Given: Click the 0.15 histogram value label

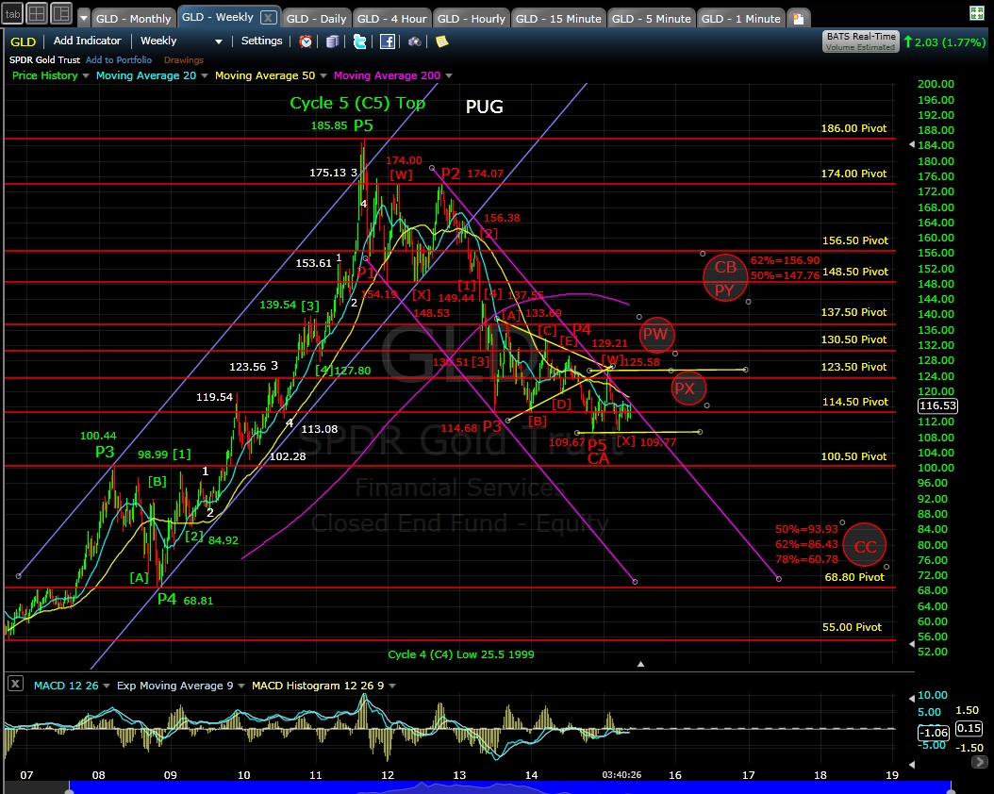Looking at the screenshot, I should click(969, 728).
